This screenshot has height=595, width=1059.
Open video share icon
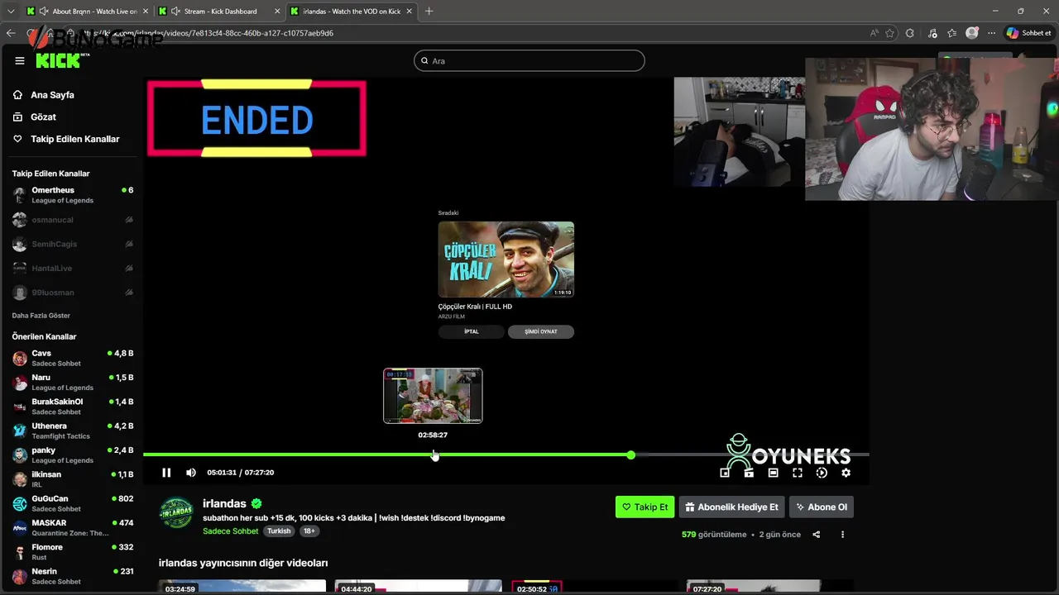tap(816, 535)
